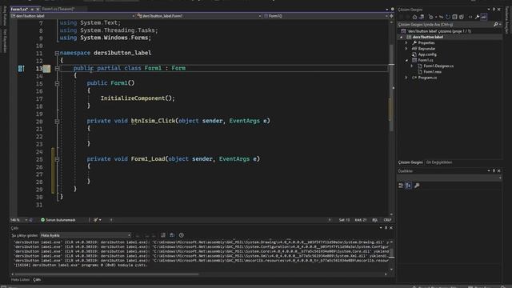Click the Property Pages wrench icon in Properties

(x=417, y=186)
